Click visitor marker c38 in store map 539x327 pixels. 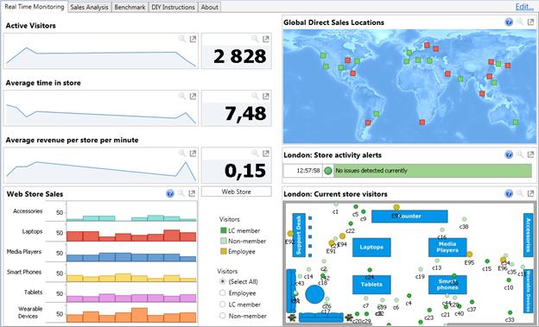(464, 219)
